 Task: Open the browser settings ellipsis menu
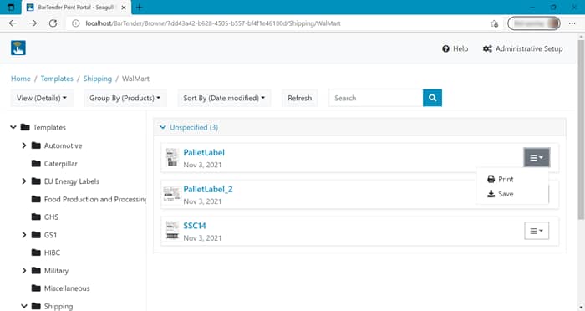pyautogui.click(x=572, y=23)
